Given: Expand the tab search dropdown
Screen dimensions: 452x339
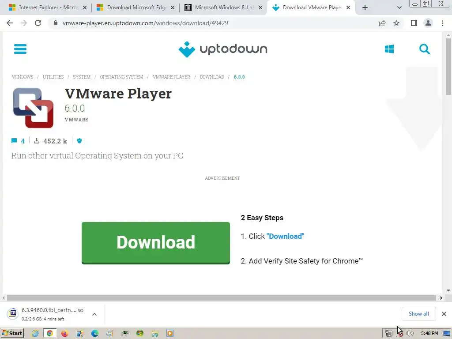Looking at the screenshot, I should (x=399, y=8).
